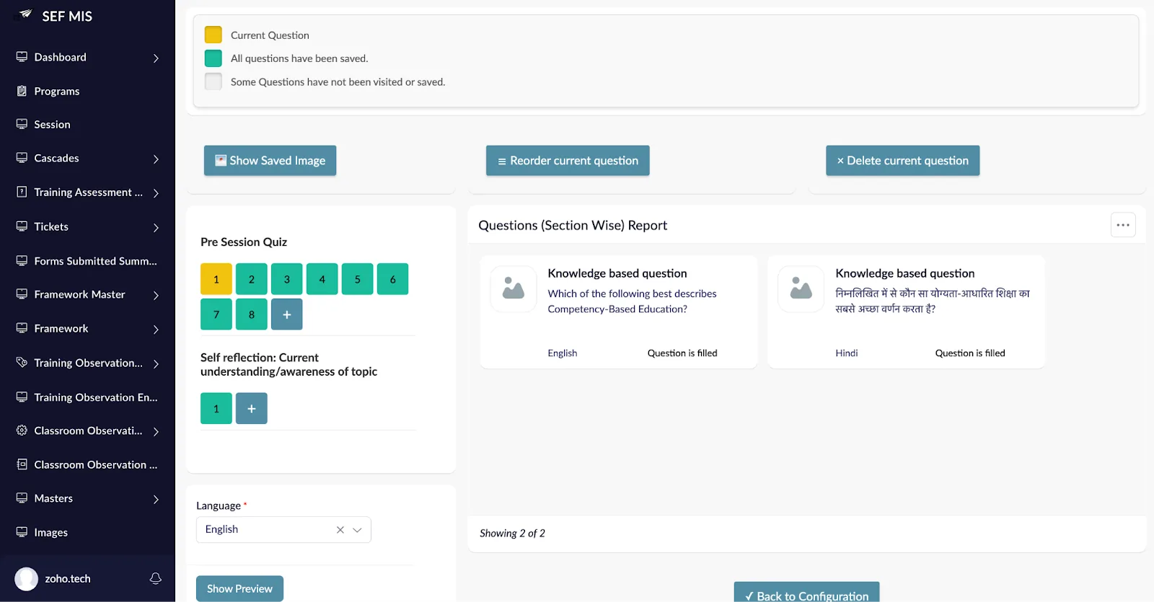Click the Images sidebar icon

coord(22,532)
